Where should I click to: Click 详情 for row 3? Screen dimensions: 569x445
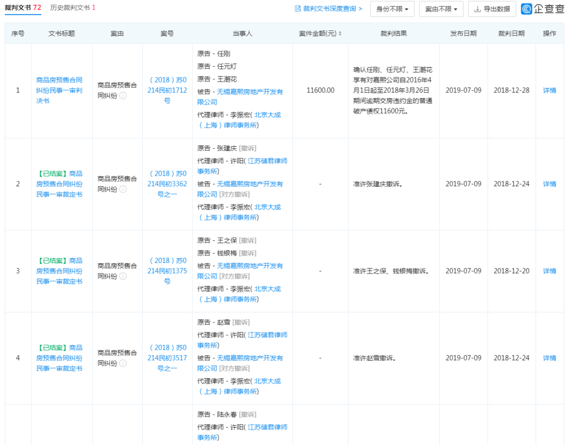click(x=550, y=271)
